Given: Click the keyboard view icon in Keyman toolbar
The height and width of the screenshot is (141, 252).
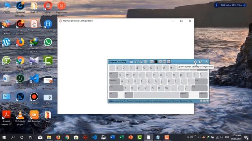Looking at the screenshot, I should click(131, 62).
